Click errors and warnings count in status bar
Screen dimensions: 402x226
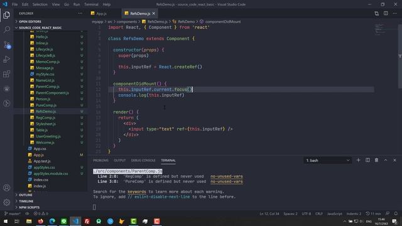(x=41, y=213)
